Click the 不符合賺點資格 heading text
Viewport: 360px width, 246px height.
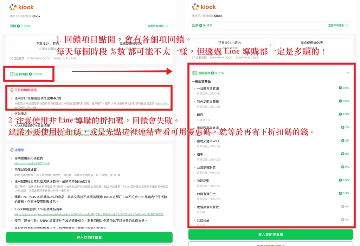tap(25, 90)
